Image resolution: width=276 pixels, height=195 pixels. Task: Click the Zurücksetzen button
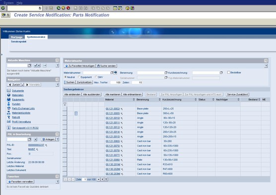pyautogui.click(x=84, y=82)
